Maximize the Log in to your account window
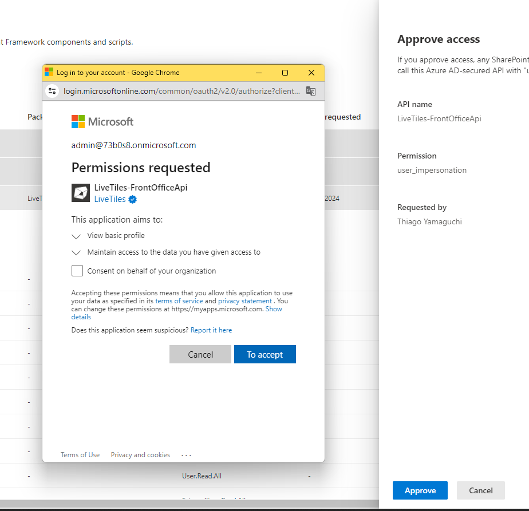This screenshot has height=511, width=529. coord(285,73)
